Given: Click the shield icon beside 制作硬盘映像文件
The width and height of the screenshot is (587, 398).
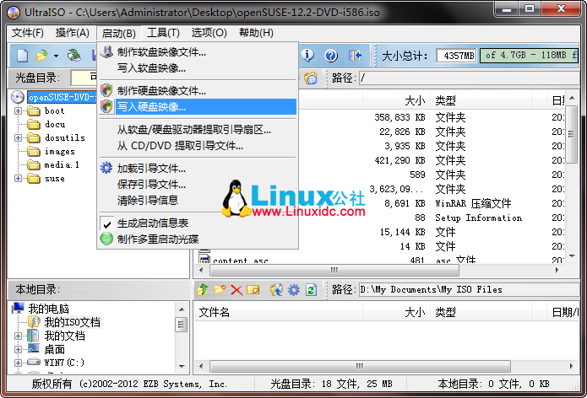Looking at the screenshot, I should pos(106,90).
